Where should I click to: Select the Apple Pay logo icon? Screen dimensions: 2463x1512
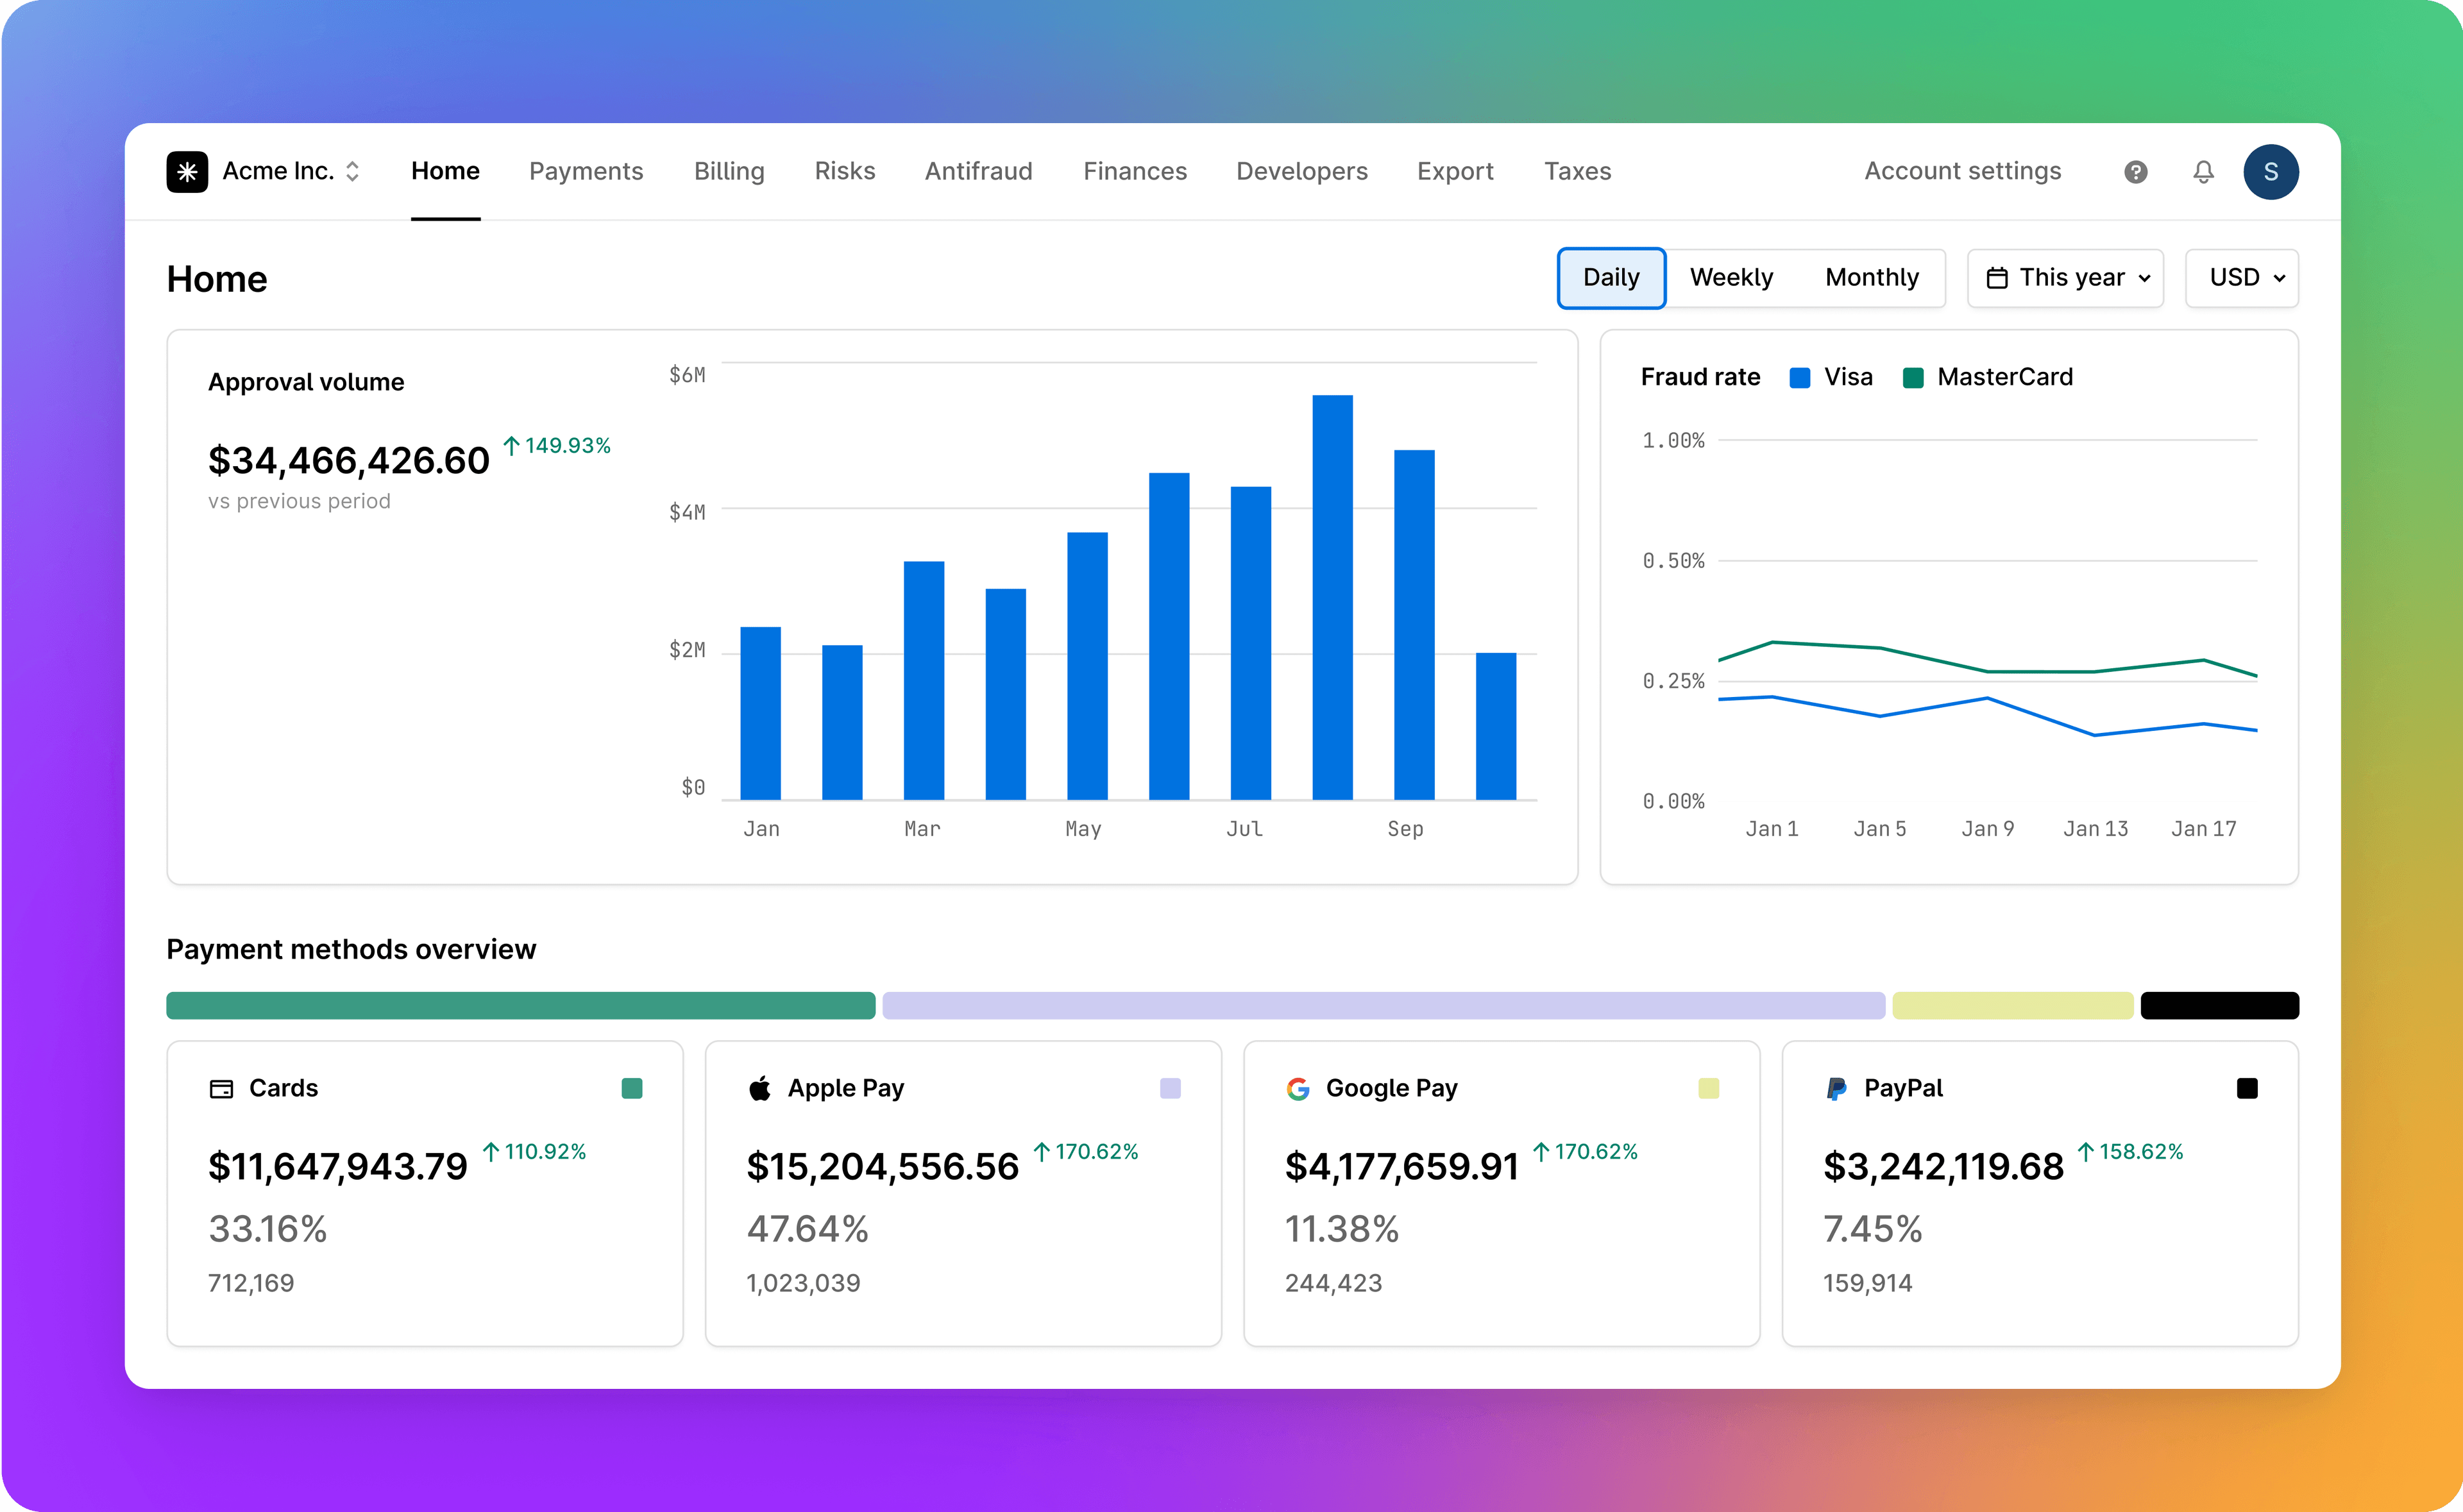click(760, 1088)
